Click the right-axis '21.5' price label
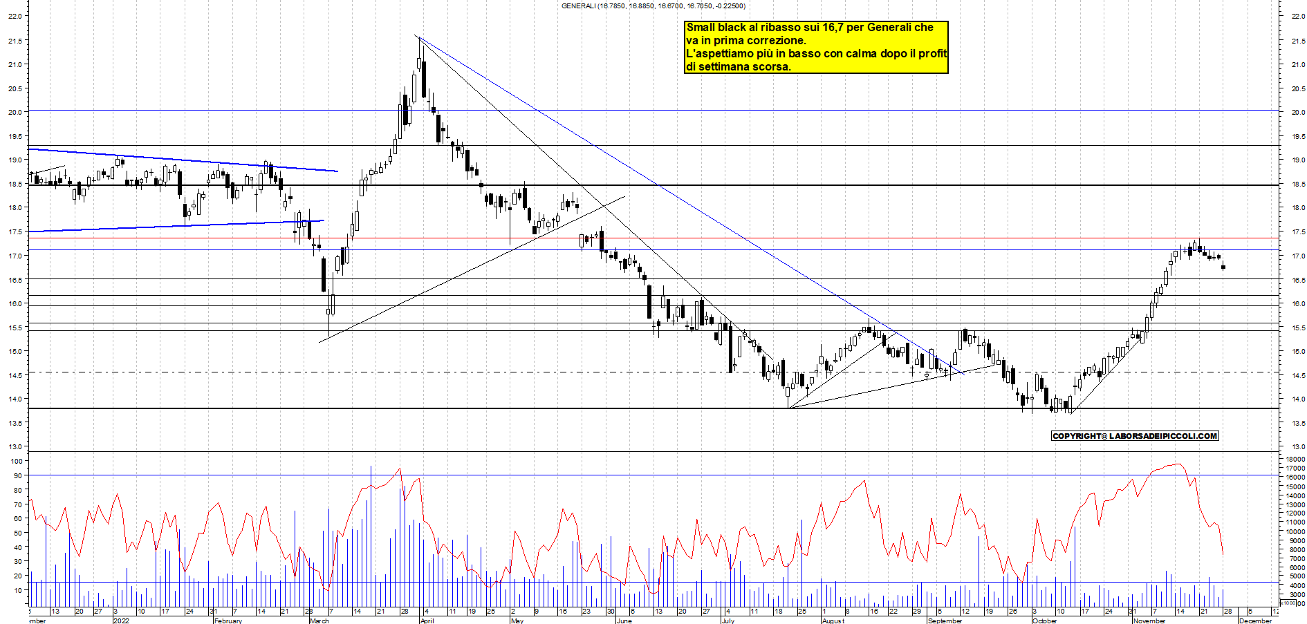Viewport: 1307px width, 624px height. point(1298,41)
